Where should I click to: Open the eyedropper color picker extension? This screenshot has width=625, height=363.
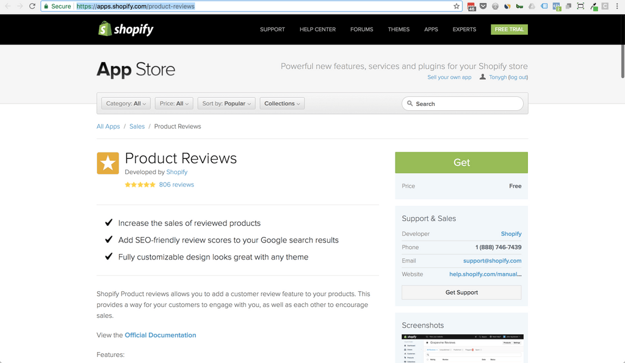(x=593, y=6)
